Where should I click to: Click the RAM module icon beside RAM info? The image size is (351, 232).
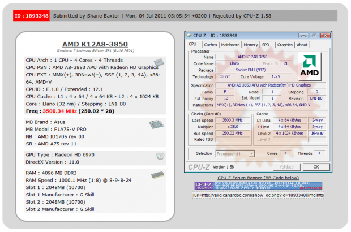[157, 175]
